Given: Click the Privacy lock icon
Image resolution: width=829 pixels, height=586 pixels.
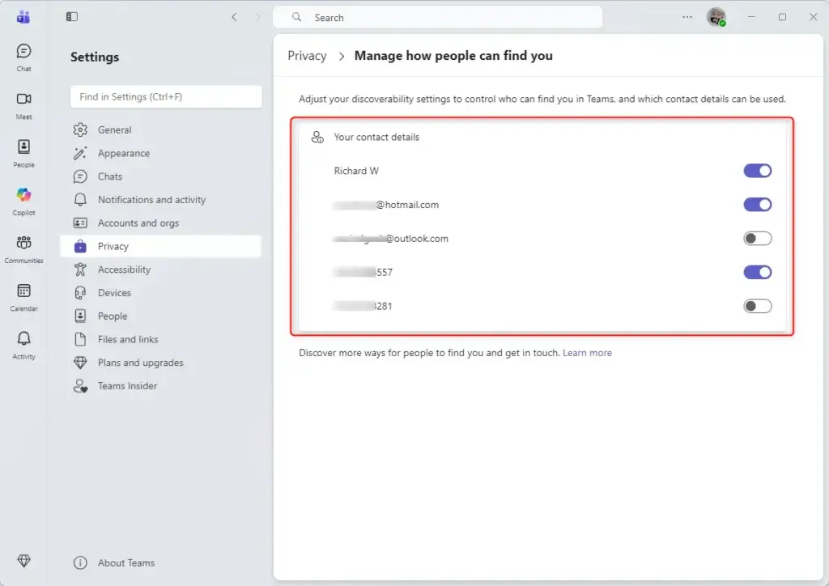Looking at the screenshot, I should [80, 246].
